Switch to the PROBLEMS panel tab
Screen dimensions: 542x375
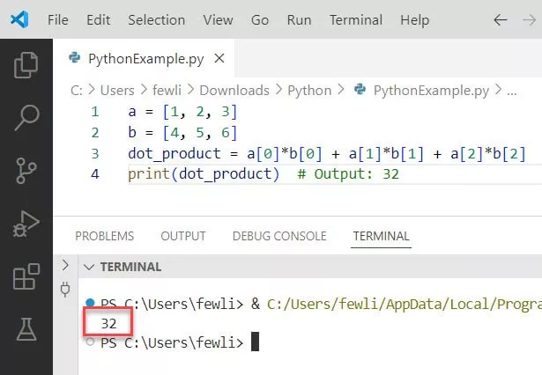(104, 236)
